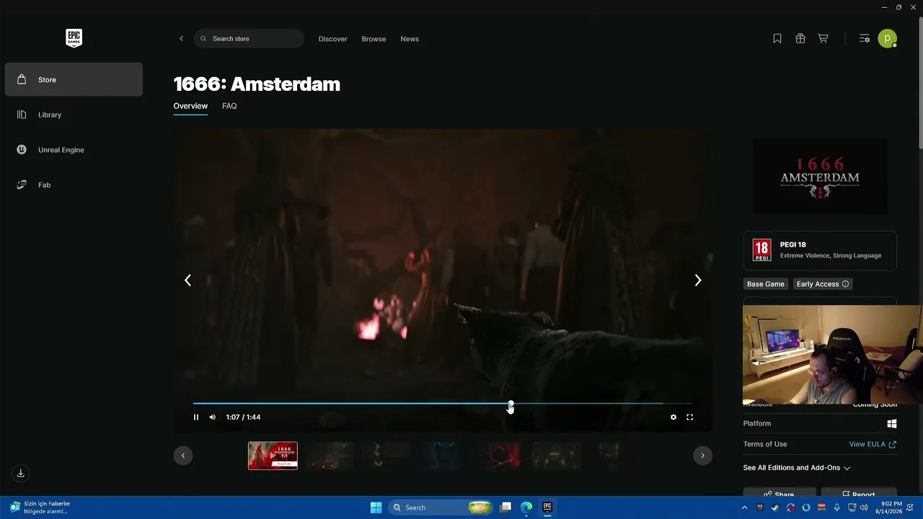The image size is (923, 519).
Task: Click the 1666 Amsterdam logo image
Action: pos(820,177)
